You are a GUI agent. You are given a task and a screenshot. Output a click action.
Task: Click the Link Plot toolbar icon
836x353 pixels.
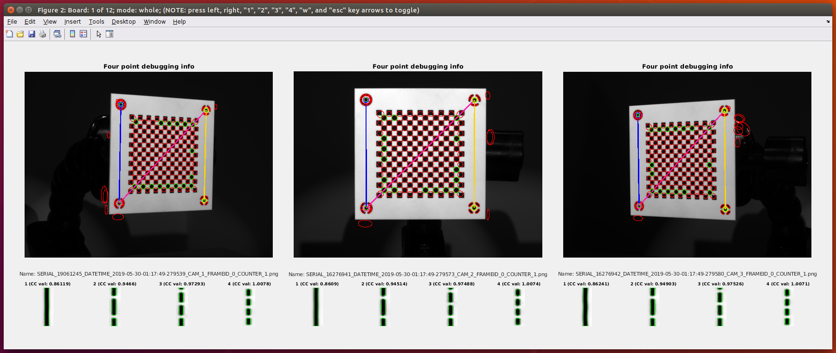pos(58,34)
